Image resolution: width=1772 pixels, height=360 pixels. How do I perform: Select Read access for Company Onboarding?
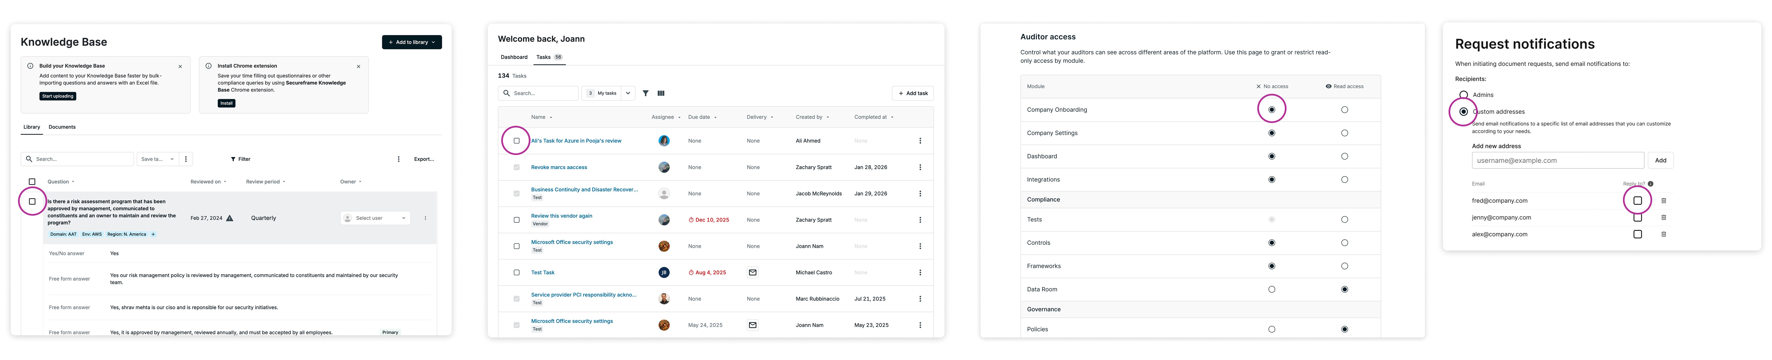coord(1344,110)
